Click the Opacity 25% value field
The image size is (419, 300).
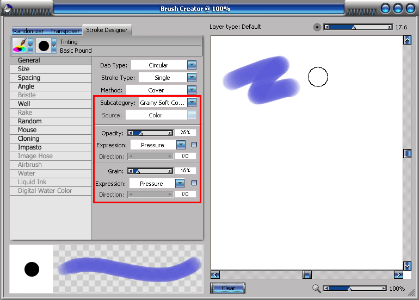tap(186, 133)
